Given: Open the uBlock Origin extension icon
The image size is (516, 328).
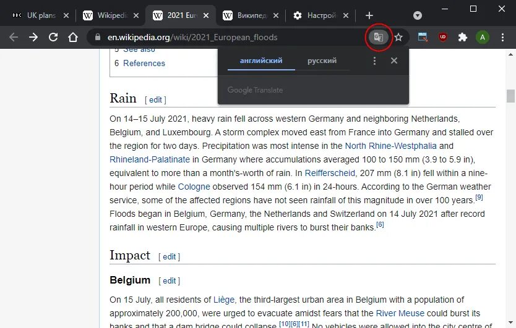Looking at the screenshot, I should pyautogui.click(x=443, y=37).
